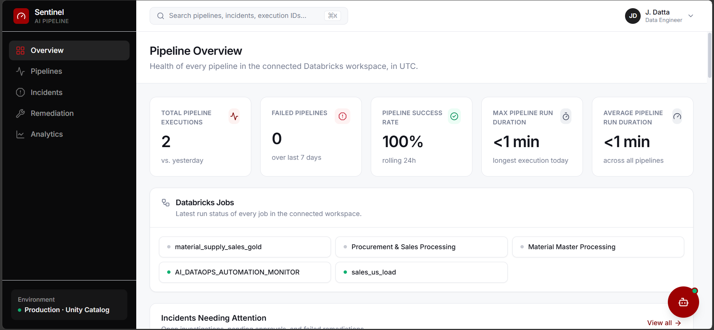Screen dimensions: 714x330
Task: Click the Average Pipeline Run Duration gauge icon
Action: (x=677, y=117)
